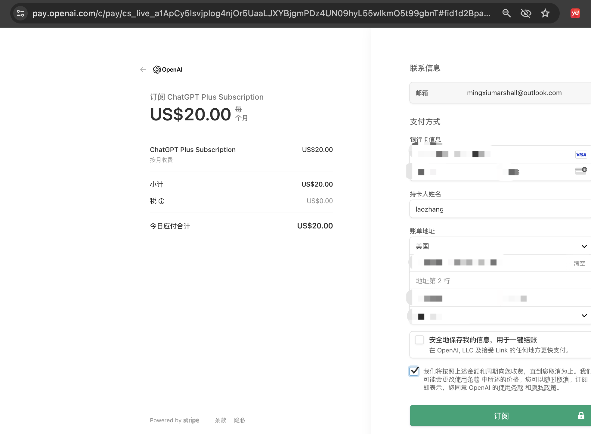Click the card expiry date field
Screen dimensions: 591x434
(455, 172)
